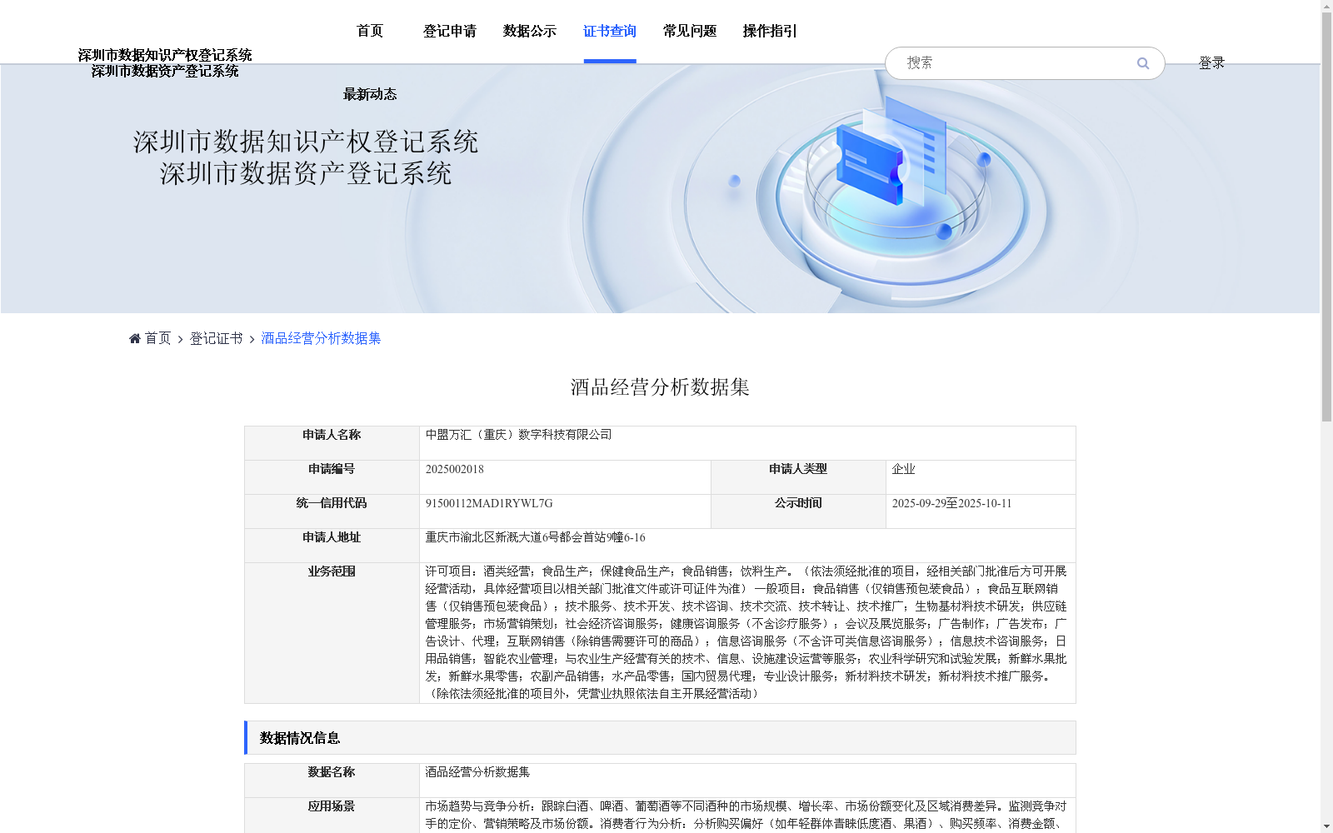Click the 申请编号 label cell

tap(332, 477)
